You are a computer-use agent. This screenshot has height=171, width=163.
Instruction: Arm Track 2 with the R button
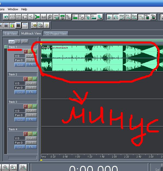(x=25, y=79)
